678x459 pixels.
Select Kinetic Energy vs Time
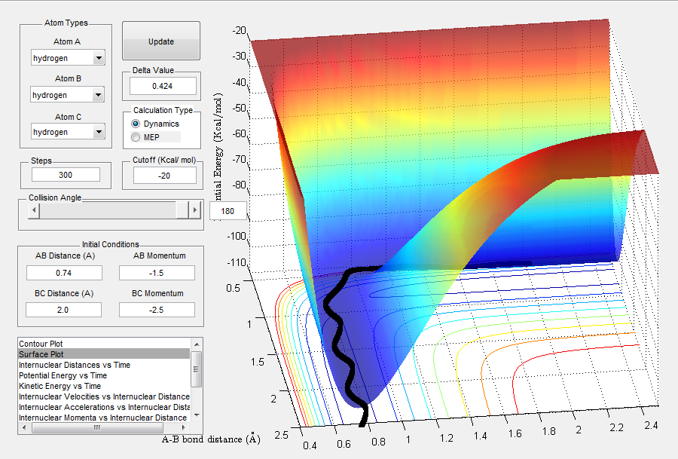(104, 386)
